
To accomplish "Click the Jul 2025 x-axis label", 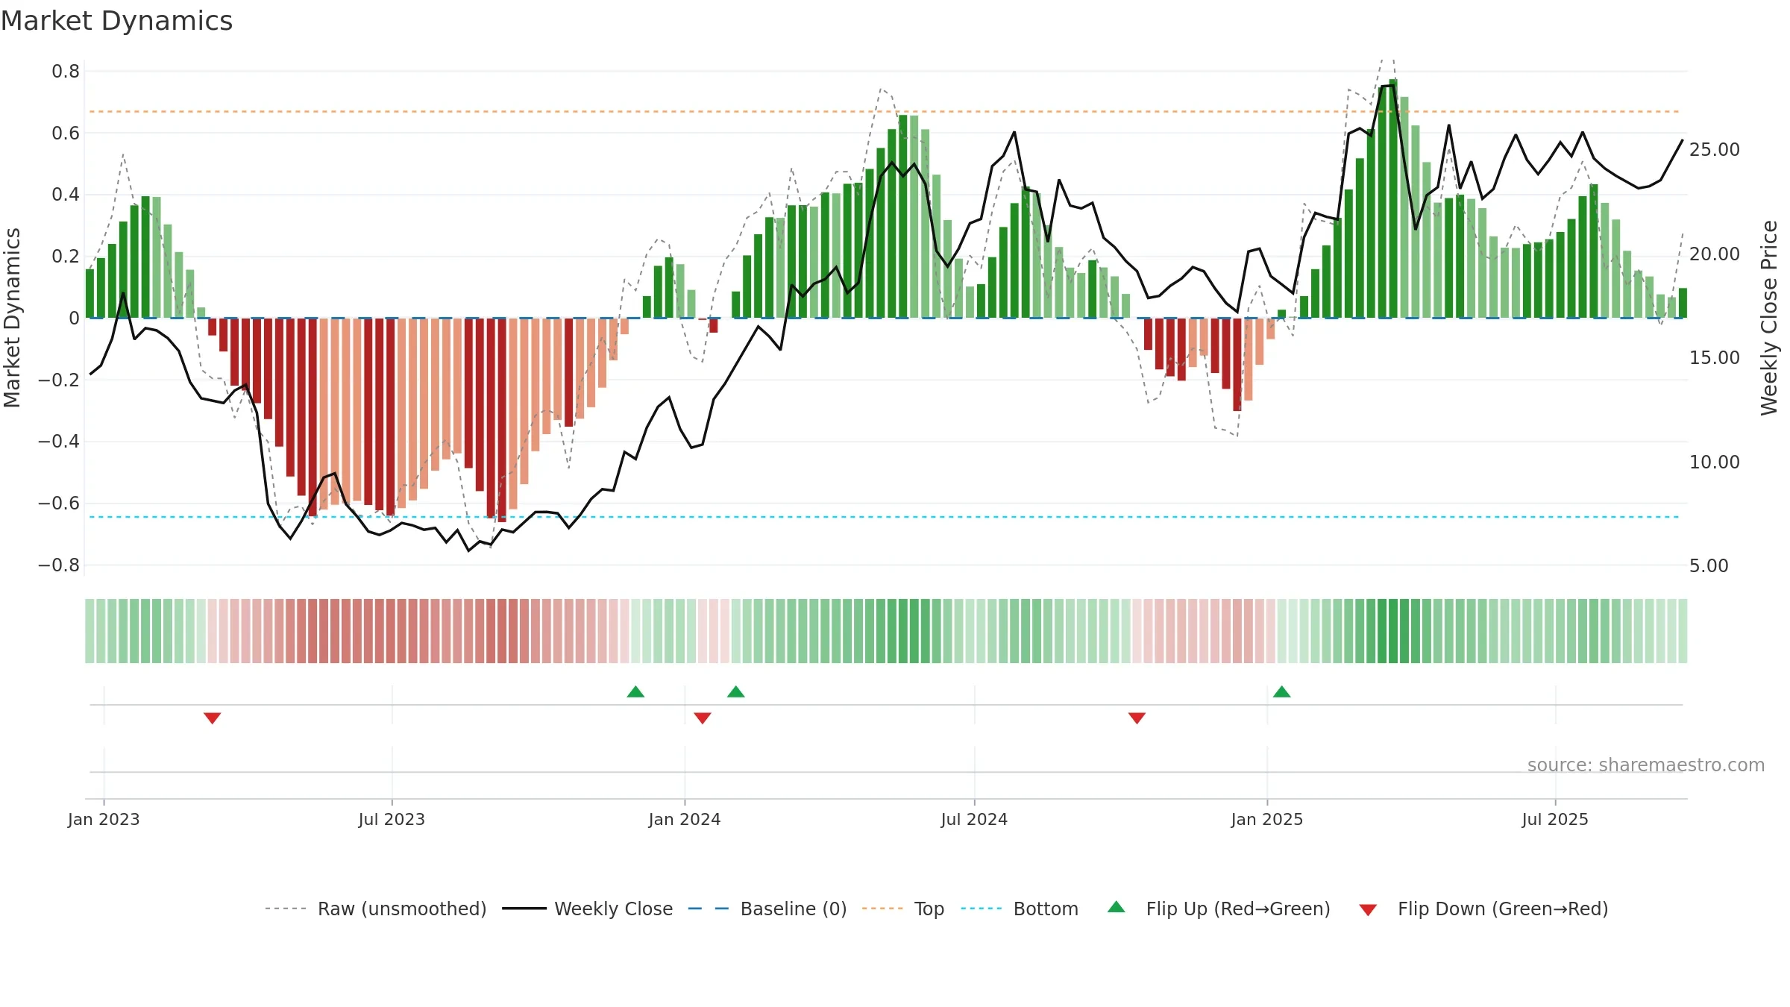I will (x=1555, y=819).
